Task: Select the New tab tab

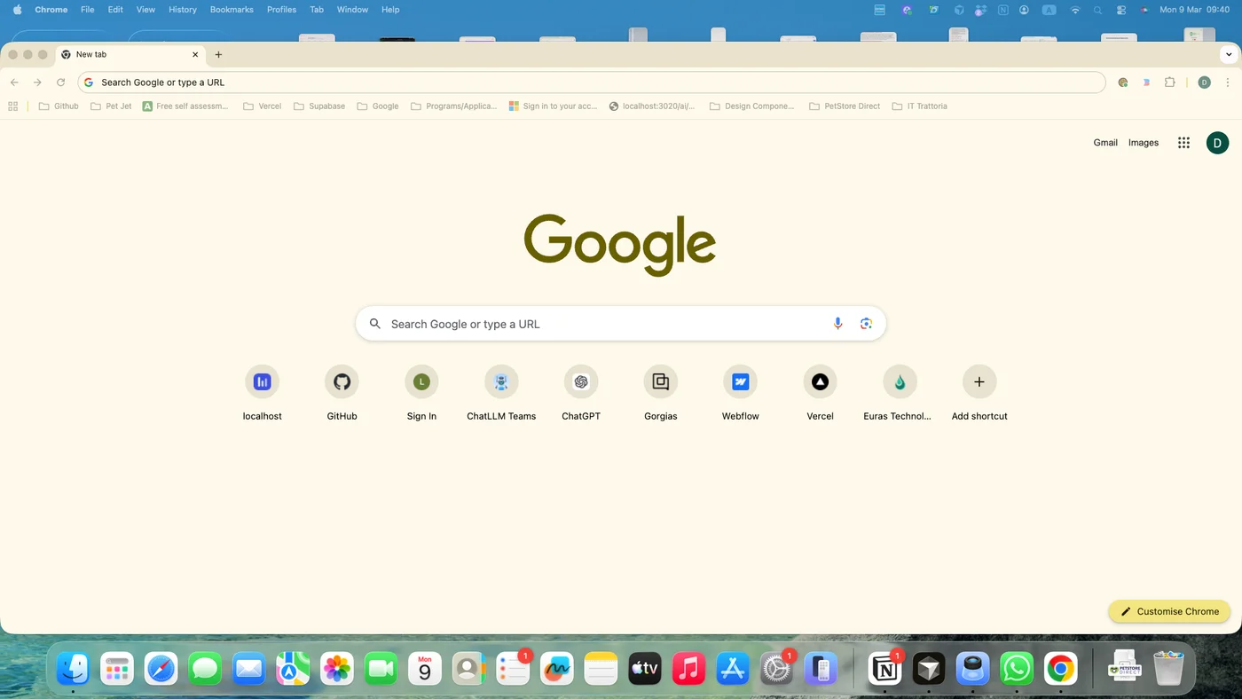Action: (130, 54)
